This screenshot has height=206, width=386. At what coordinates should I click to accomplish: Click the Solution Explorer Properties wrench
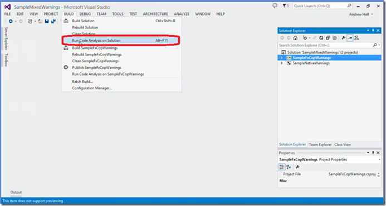point(344,38)
